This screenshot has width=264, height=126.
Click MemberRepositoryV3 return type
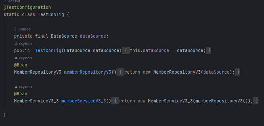point(38,72)
